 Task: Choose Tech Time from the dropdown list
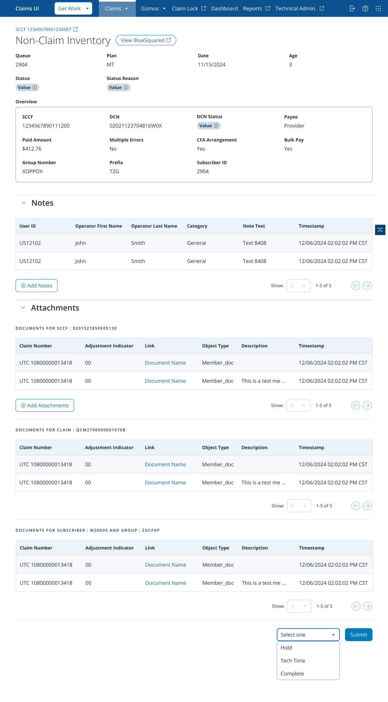[x=308, y=661]
